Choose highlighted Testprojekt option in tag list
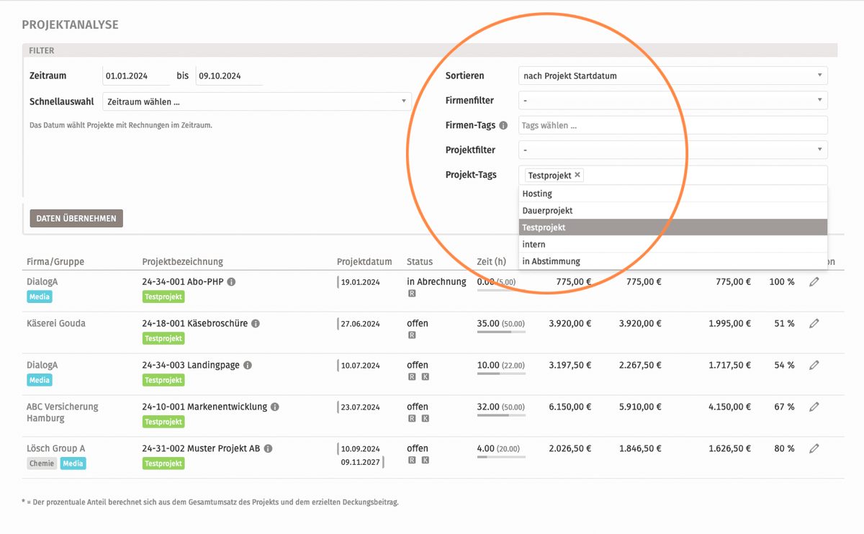Screen dimensions: 864x534 click(672, 227)
